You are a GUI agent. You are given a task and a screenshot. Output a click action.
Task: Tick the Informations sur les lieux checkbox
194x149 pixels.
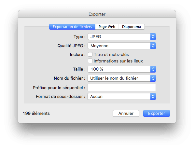90,61
